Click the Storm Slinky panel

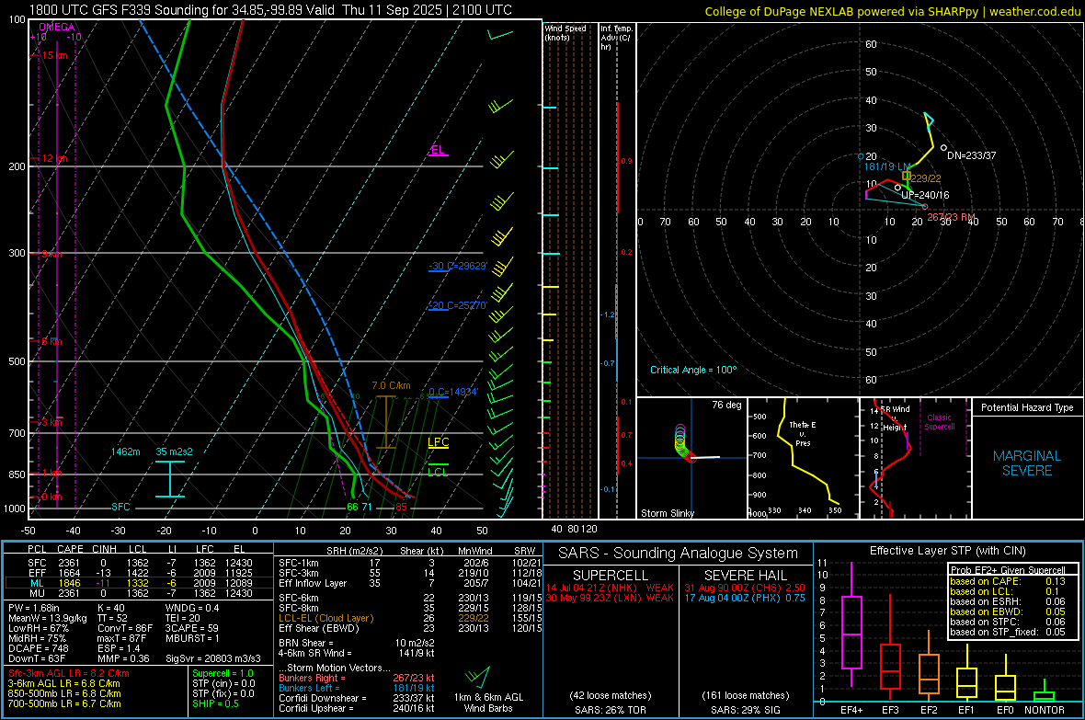[691, 458]
